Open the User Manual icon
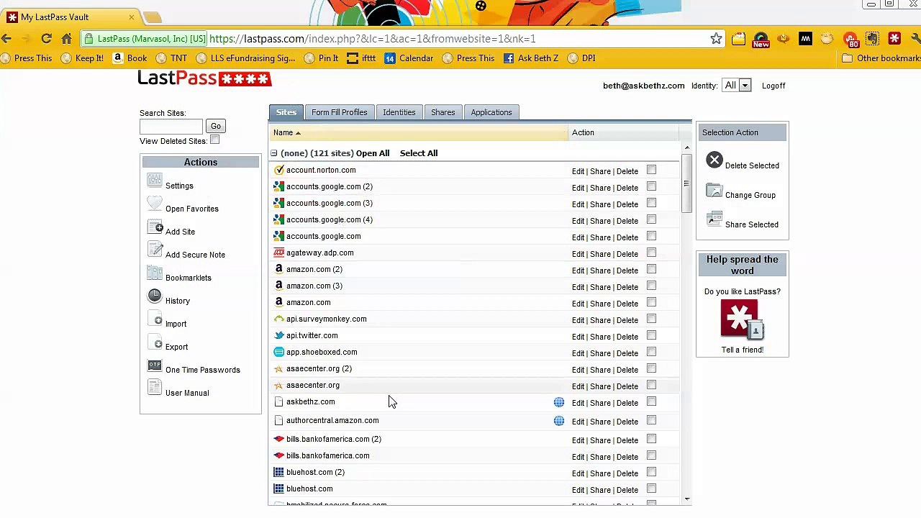 [x=155, y=388]
